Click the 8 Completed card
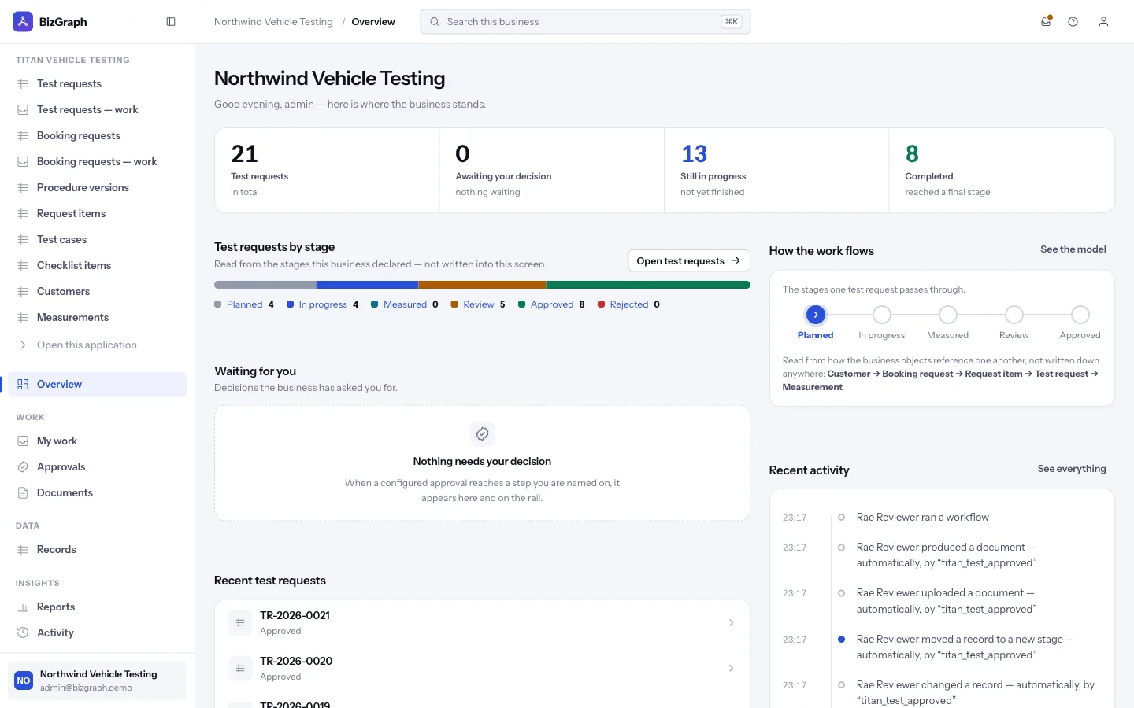Viewport: 1134px width, 708px height. tap(1002, 171)
